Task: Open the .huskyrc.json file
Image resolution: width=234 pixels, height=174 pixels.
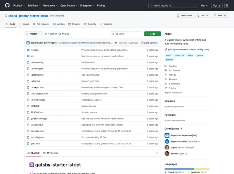Action: 37,87
